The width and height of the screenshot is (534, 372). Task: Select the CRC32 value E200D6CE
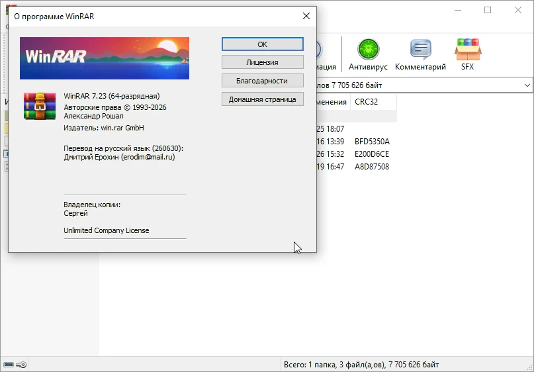[x=372, y=154]
